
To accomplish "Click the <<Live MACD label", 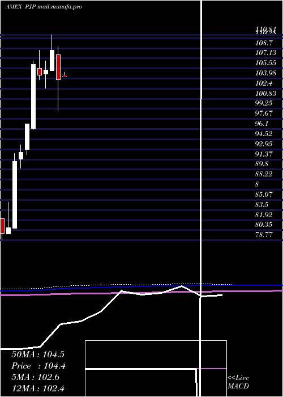I will pyautogui.click(x=238, y=382).
